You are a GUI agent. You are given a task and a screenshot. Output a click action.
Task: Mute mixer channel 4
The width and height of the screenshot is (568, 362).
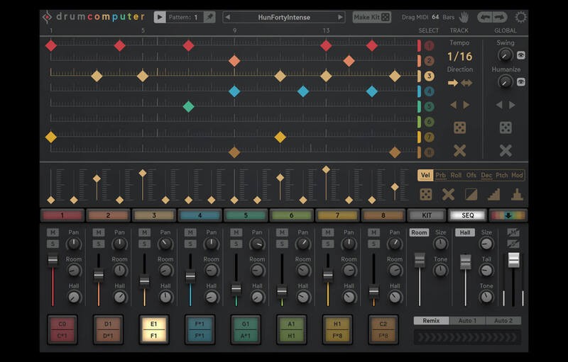pos(190,232)
